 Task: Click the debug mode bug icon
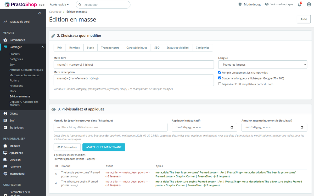pyautogui.click(x=240, y=4)
